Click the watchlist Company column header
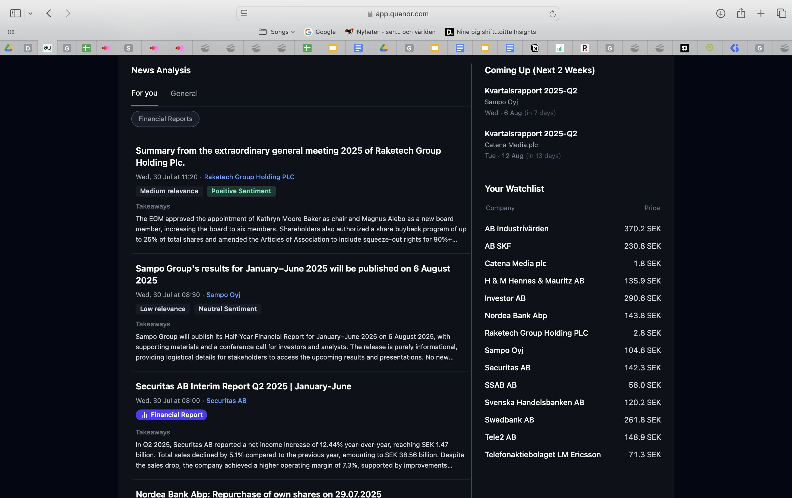The height and width of the screenshot is (498, 792). (x=500, y=208)
